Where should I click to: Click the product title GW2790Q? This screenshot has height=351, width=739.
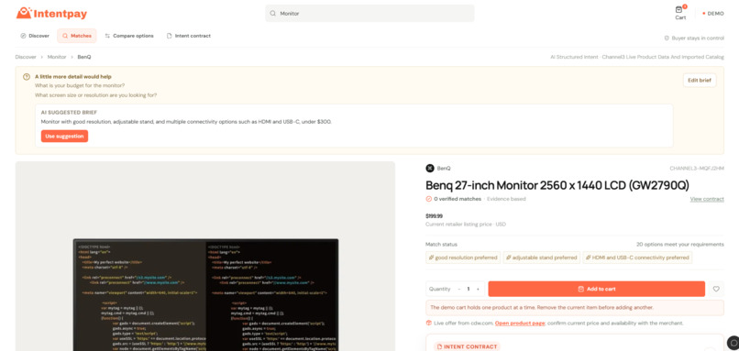click(557, 186)
